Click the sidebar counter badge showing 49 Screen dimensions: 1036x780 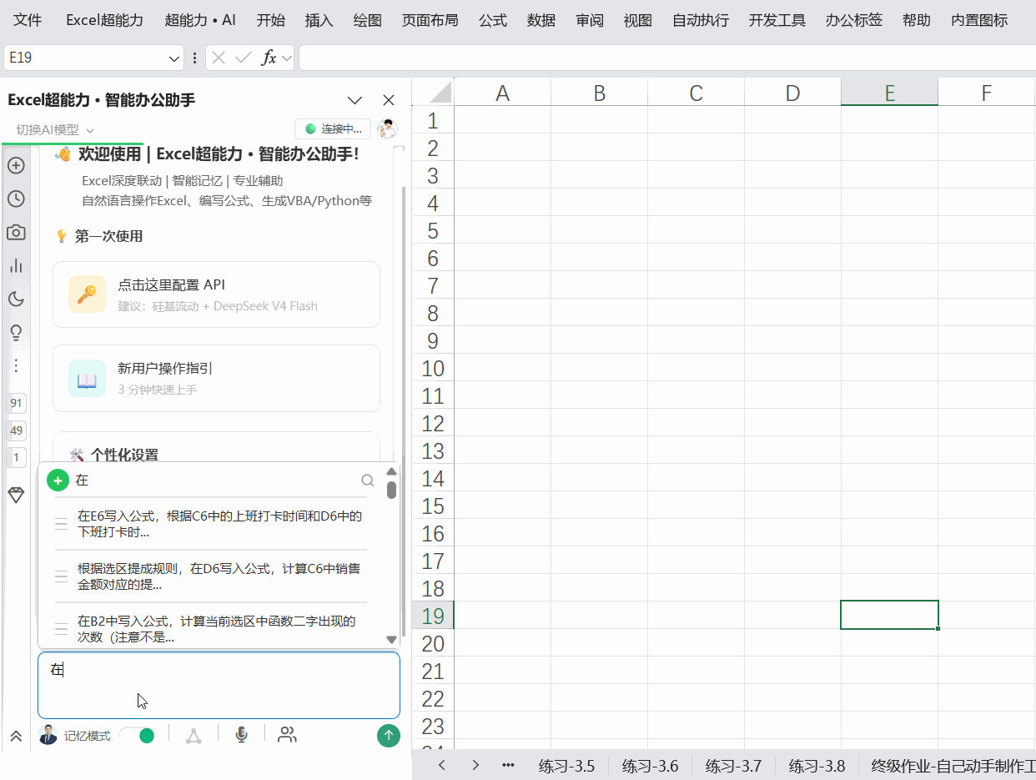[16, 430]
